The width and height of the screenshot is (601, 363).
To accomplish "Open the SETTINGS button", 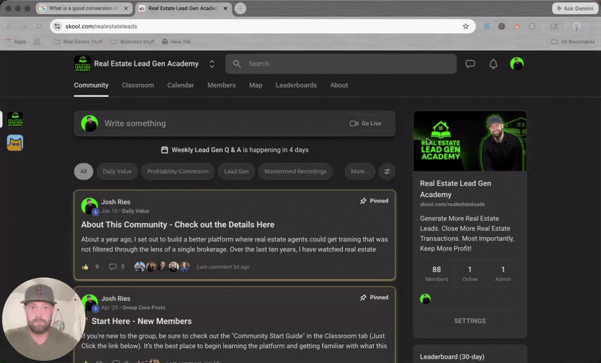I will click(470, 321).
